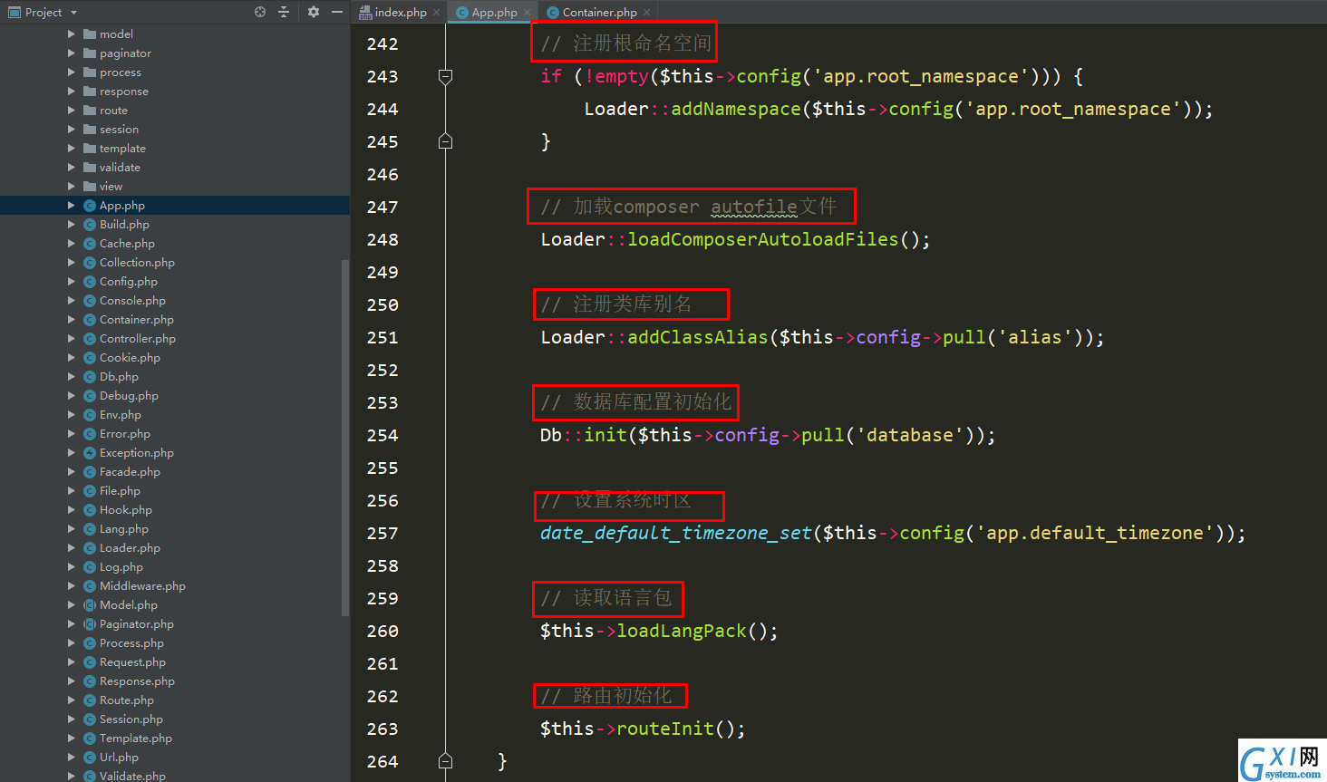The width and height of the screenshot is (1327, 782).
Task: Click line number 248 in gutter
Action: coord(383,239)
